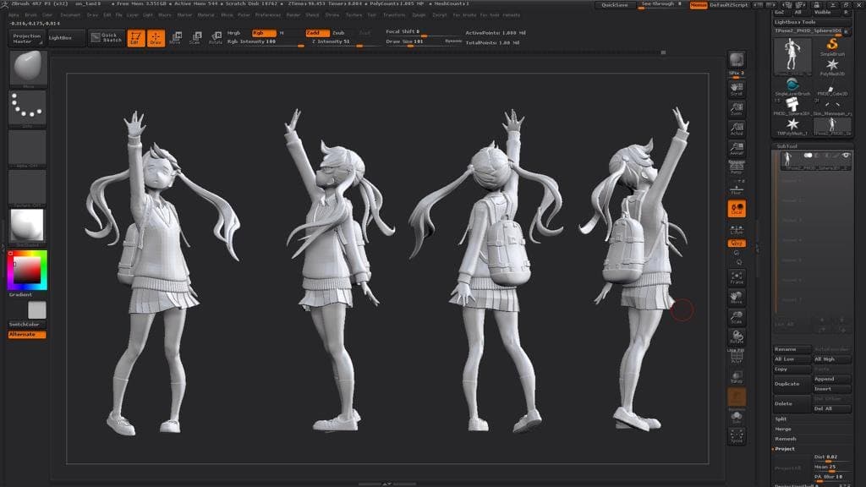The image size is (866, 487).
Task: Click the Frame icon
Action: pyautogui.click(x=737, y=277)
